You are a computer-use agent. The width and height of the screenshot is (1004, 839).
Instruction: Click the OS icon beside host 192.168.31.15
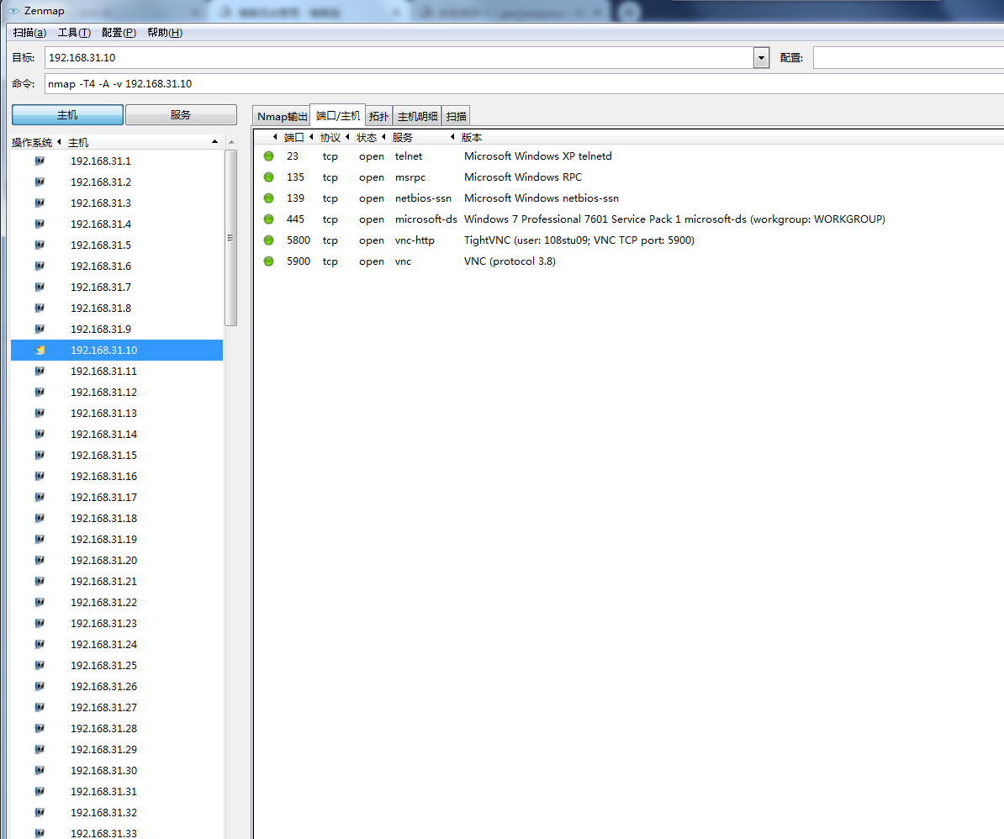pos(40,455)
